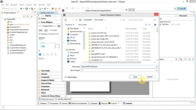Click the up-one-level arrow in dialog

pos(76,20)
